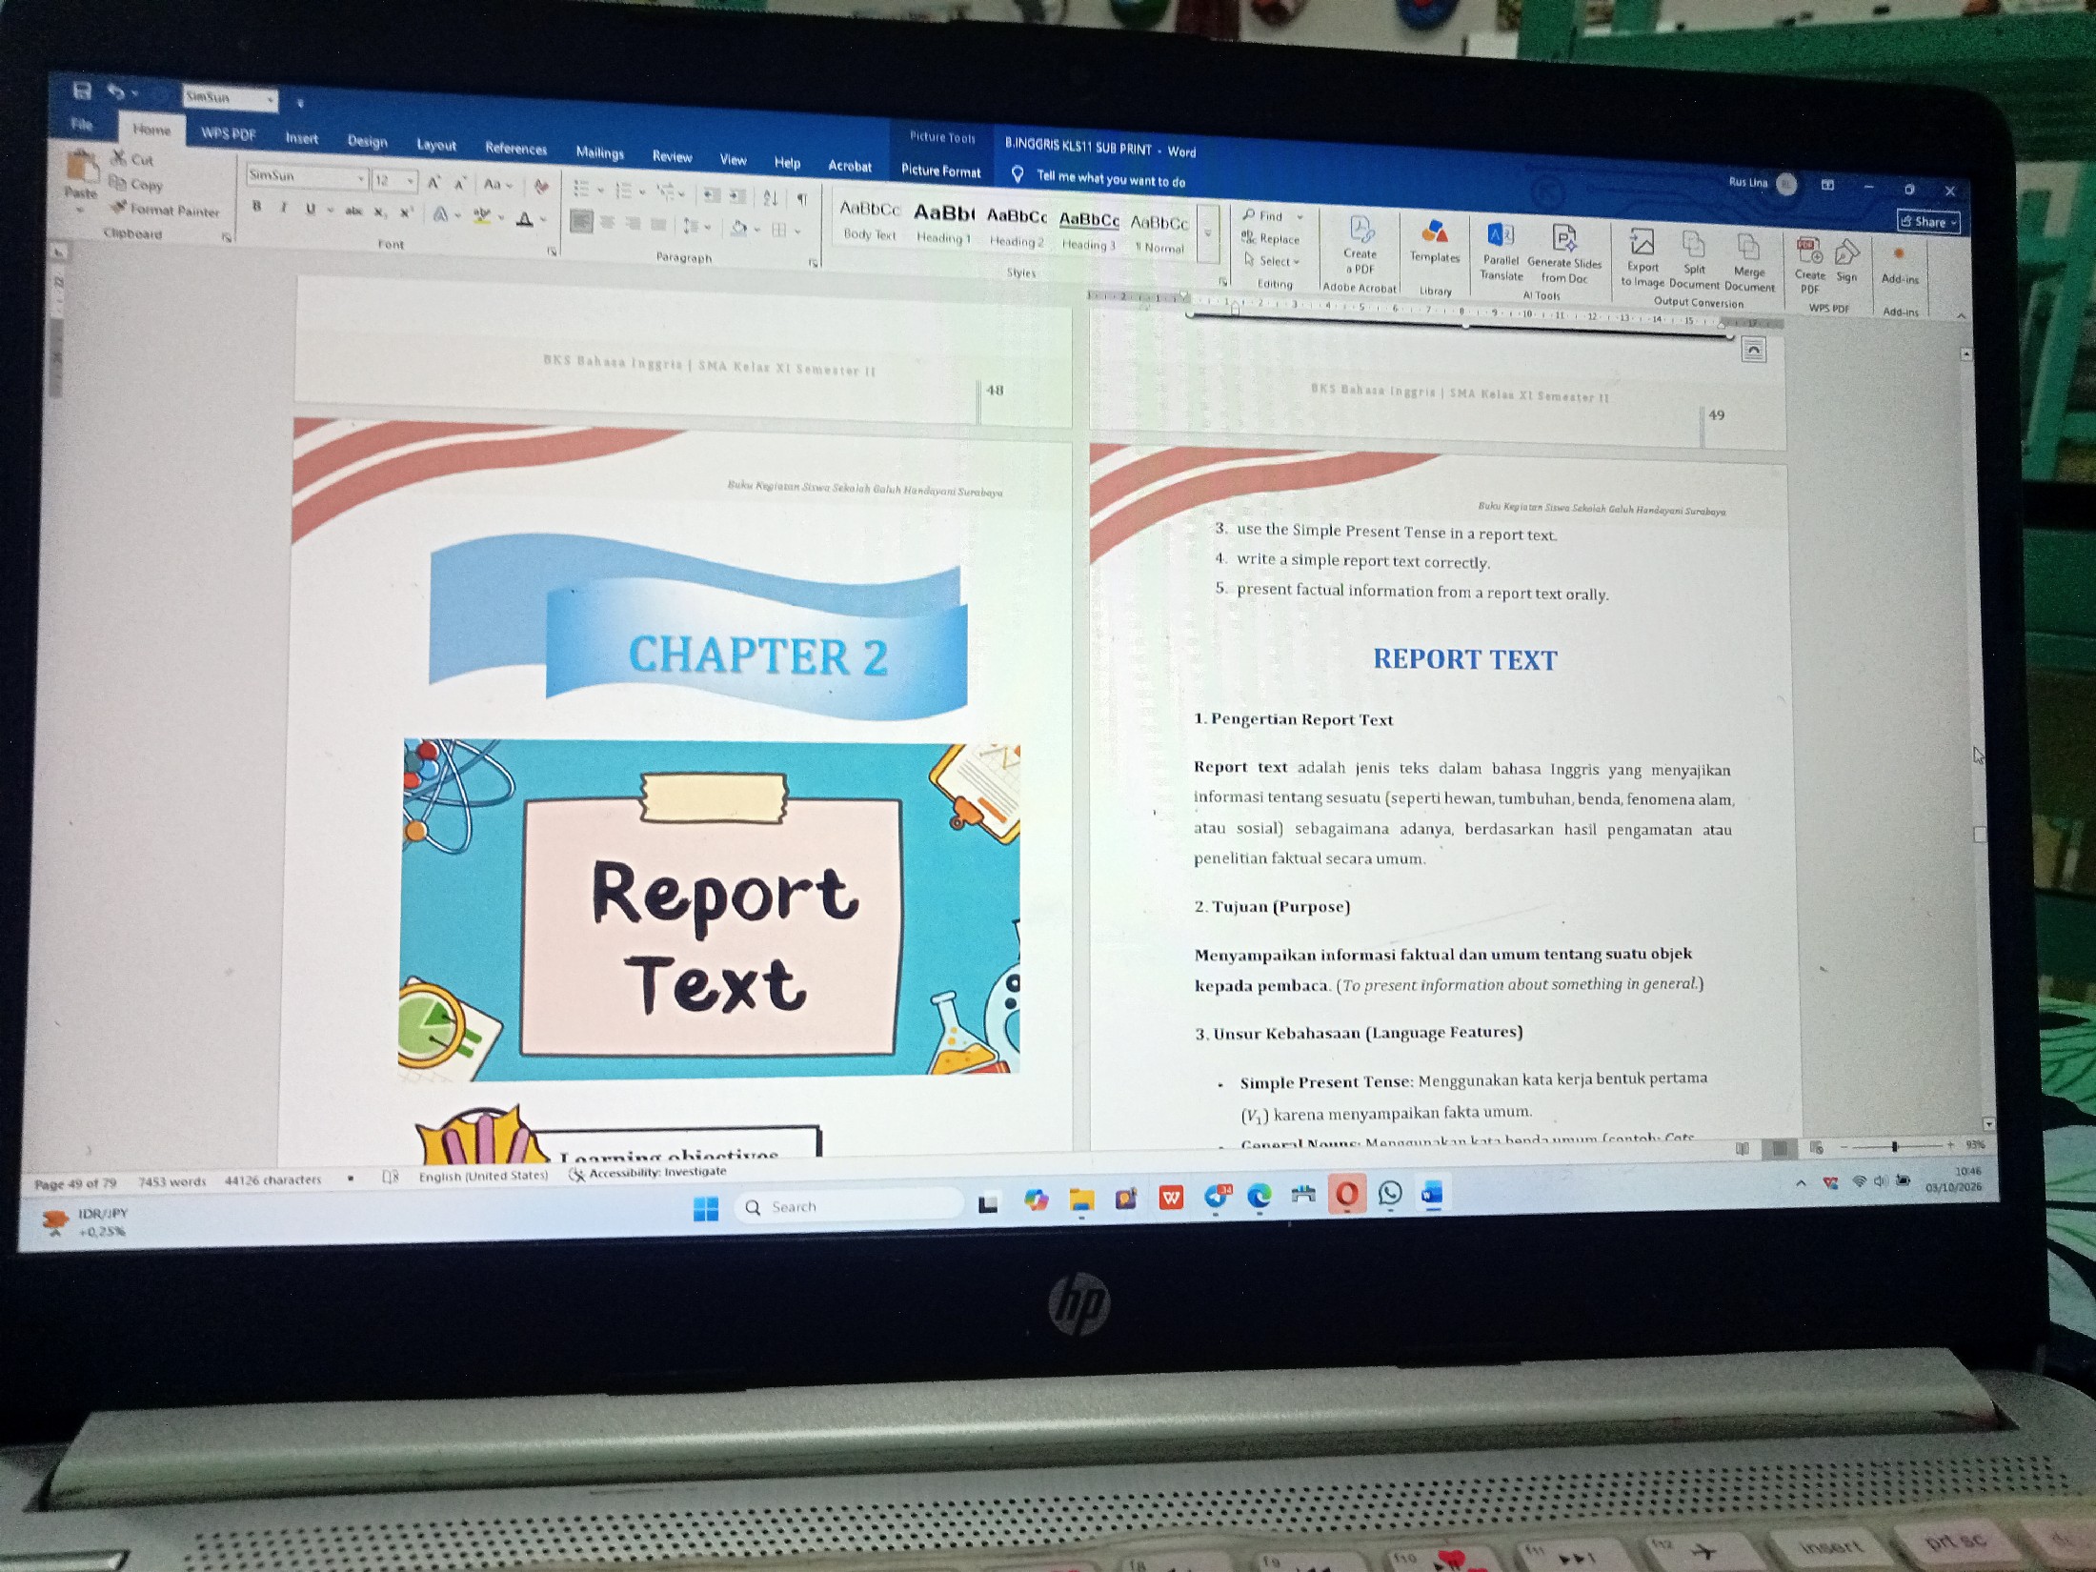Click Cut in the Clipboard group
Viewport: 2096px width, 1572px height.
tap(132, 159)
